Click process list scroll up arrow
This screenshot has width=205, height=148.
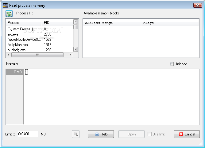(x=76, y=22)
